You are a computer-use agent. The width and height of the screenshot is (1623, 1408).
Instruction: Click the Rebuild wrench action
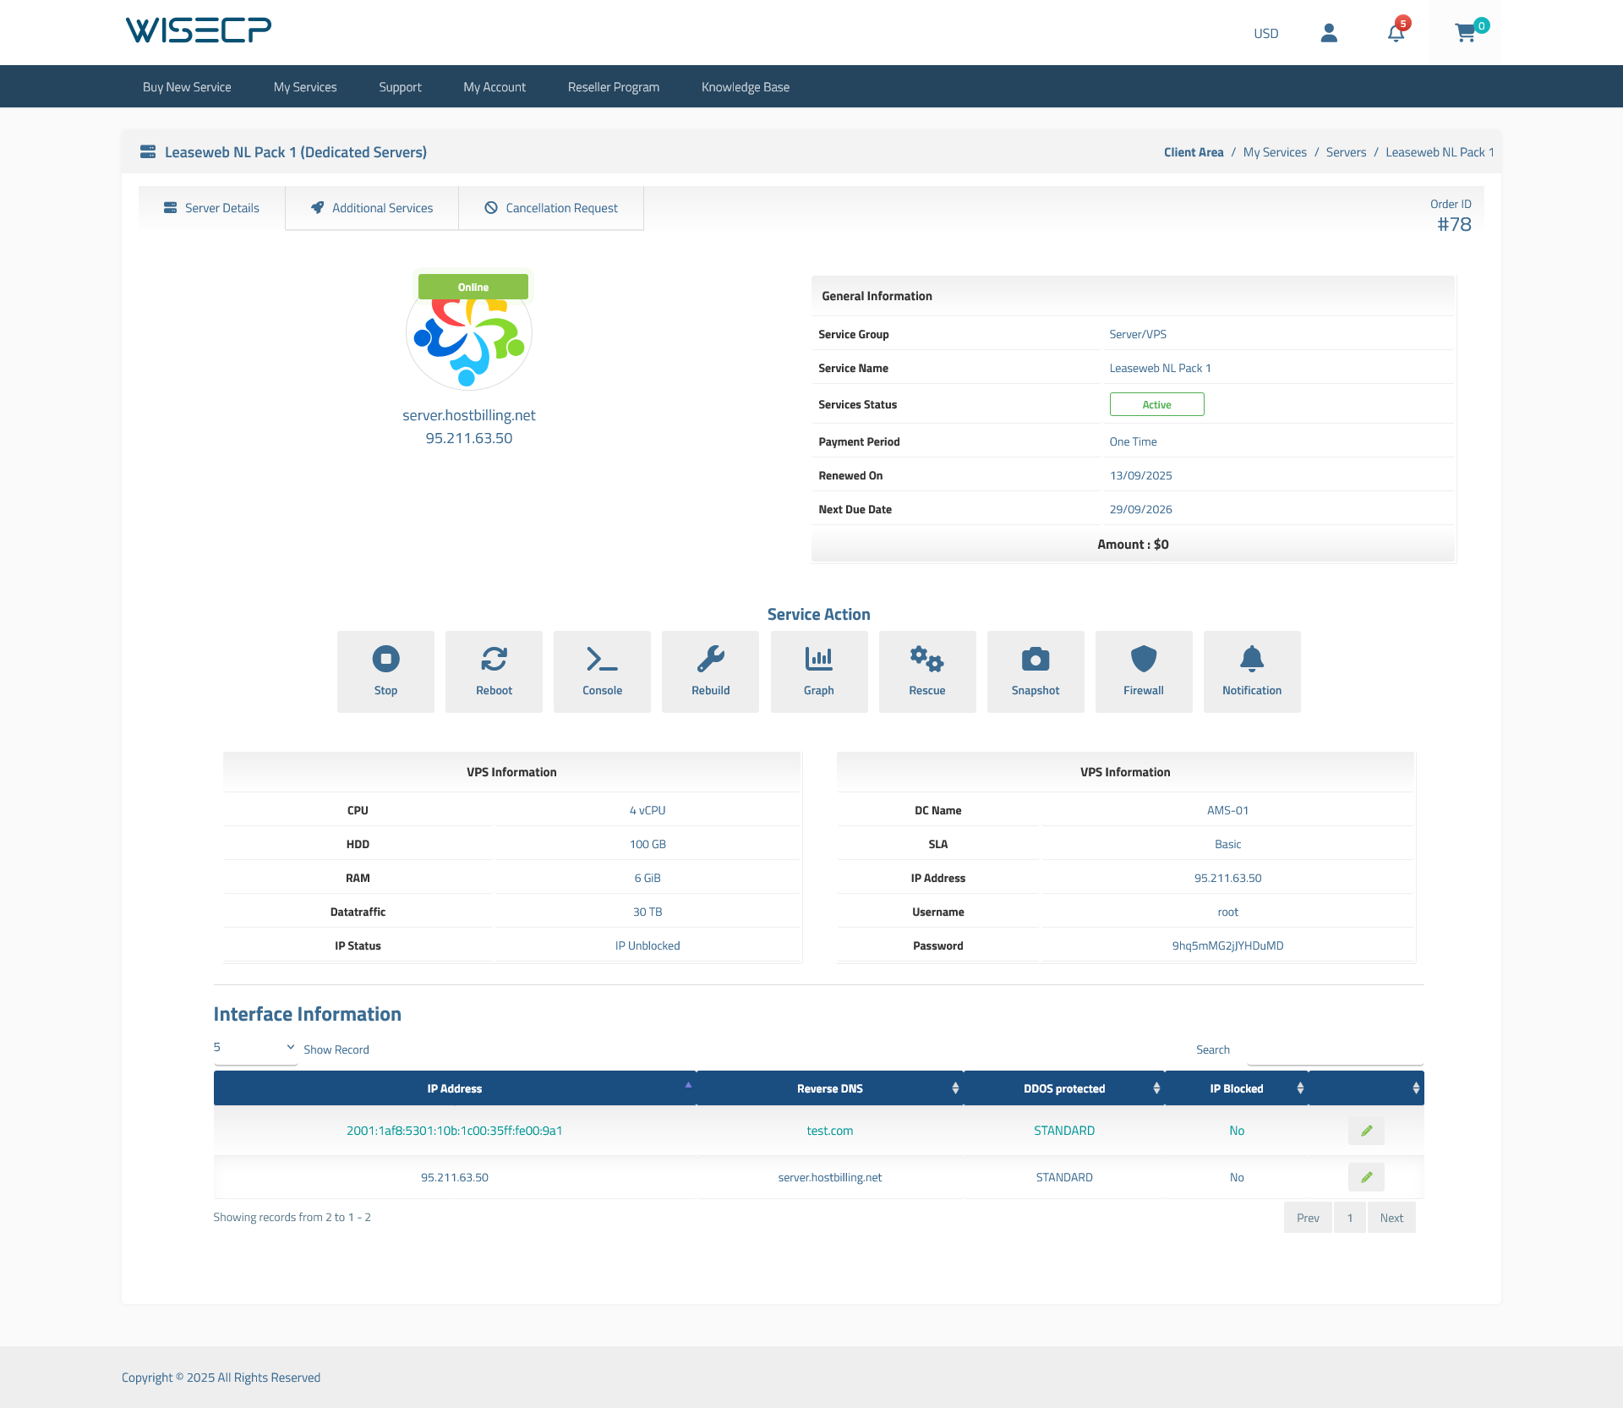click(x=710, y=671)
